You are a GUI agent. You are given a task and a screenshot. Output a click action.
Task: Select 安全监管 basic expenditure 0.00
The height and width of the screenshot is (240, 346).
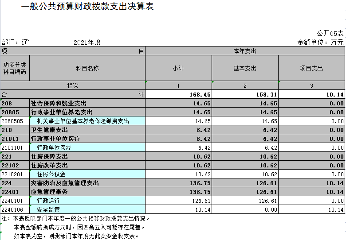(x=245, y=209)
